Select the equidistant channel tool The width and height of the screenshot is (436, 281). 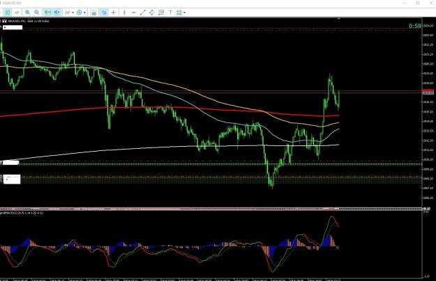pyautogui.click(x=152, y=13)
